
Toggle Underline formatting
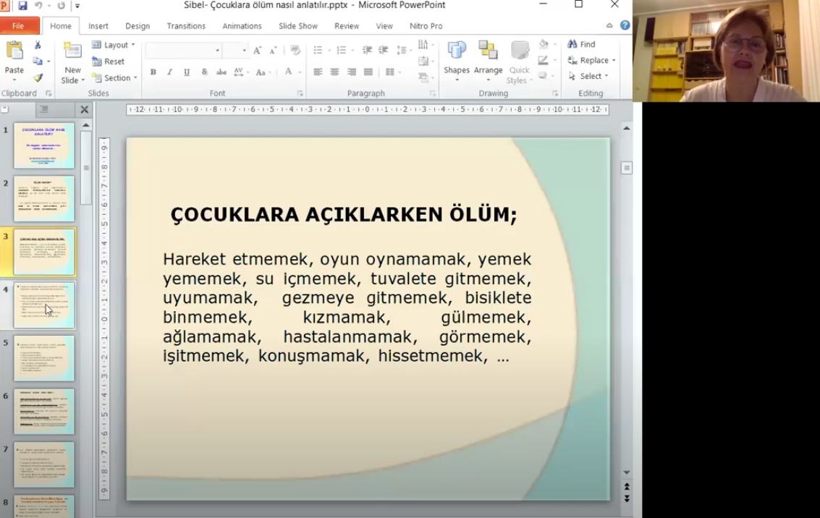(187, 72)
